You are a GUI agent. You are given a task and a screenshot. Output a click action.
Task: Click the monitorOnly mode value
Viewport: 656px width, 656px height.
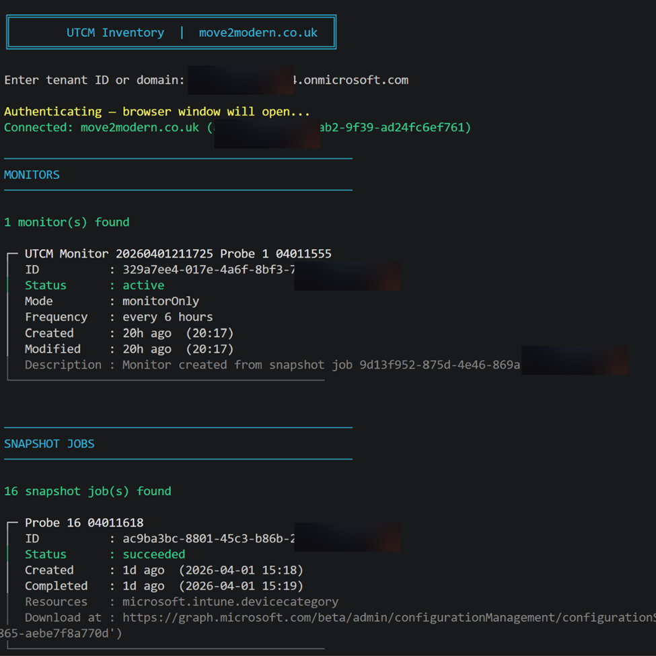click(x=160, y=301)
